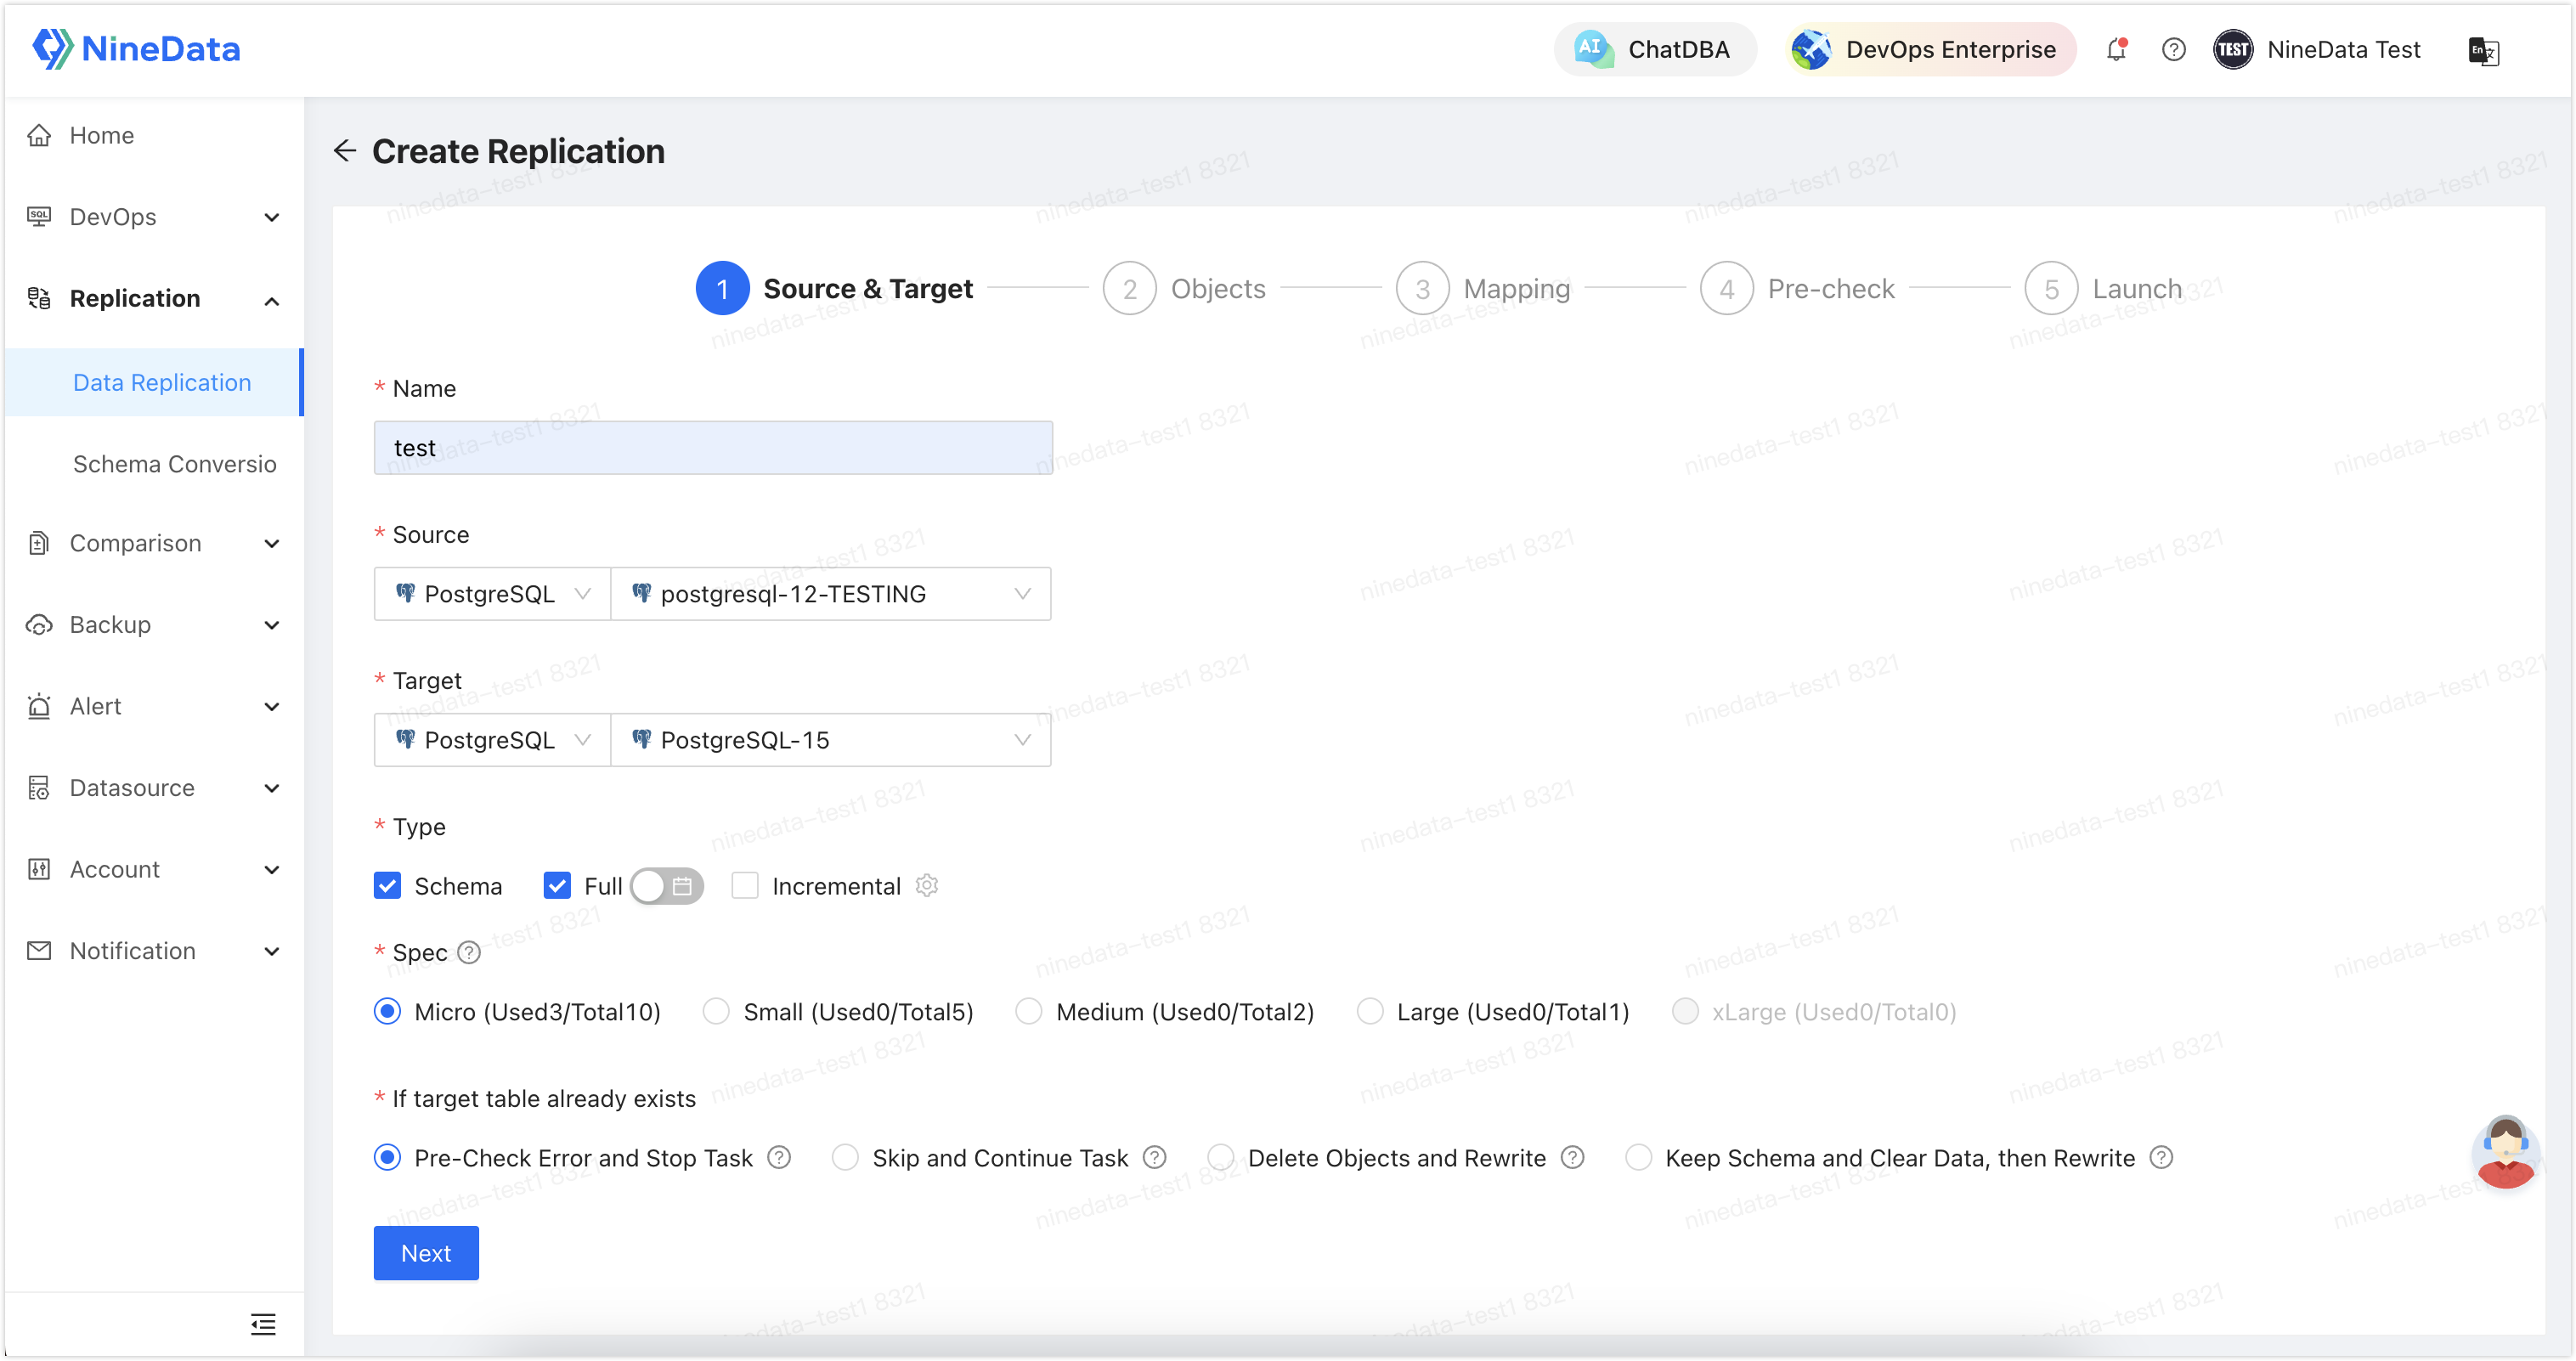
Task: Uncheck the Schema checkbox
Action: (x=387, y=886)
